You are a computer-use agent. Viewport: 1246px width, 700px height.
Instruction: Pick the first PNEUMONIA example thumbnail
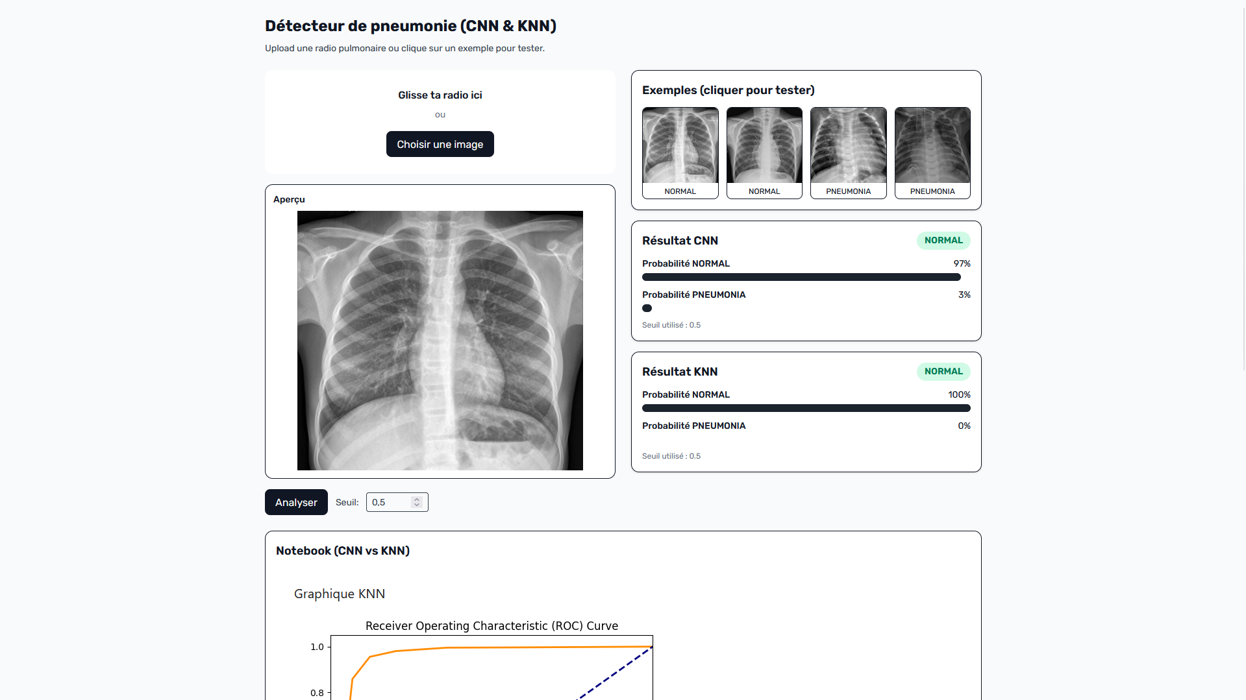[x=848, y=152]
